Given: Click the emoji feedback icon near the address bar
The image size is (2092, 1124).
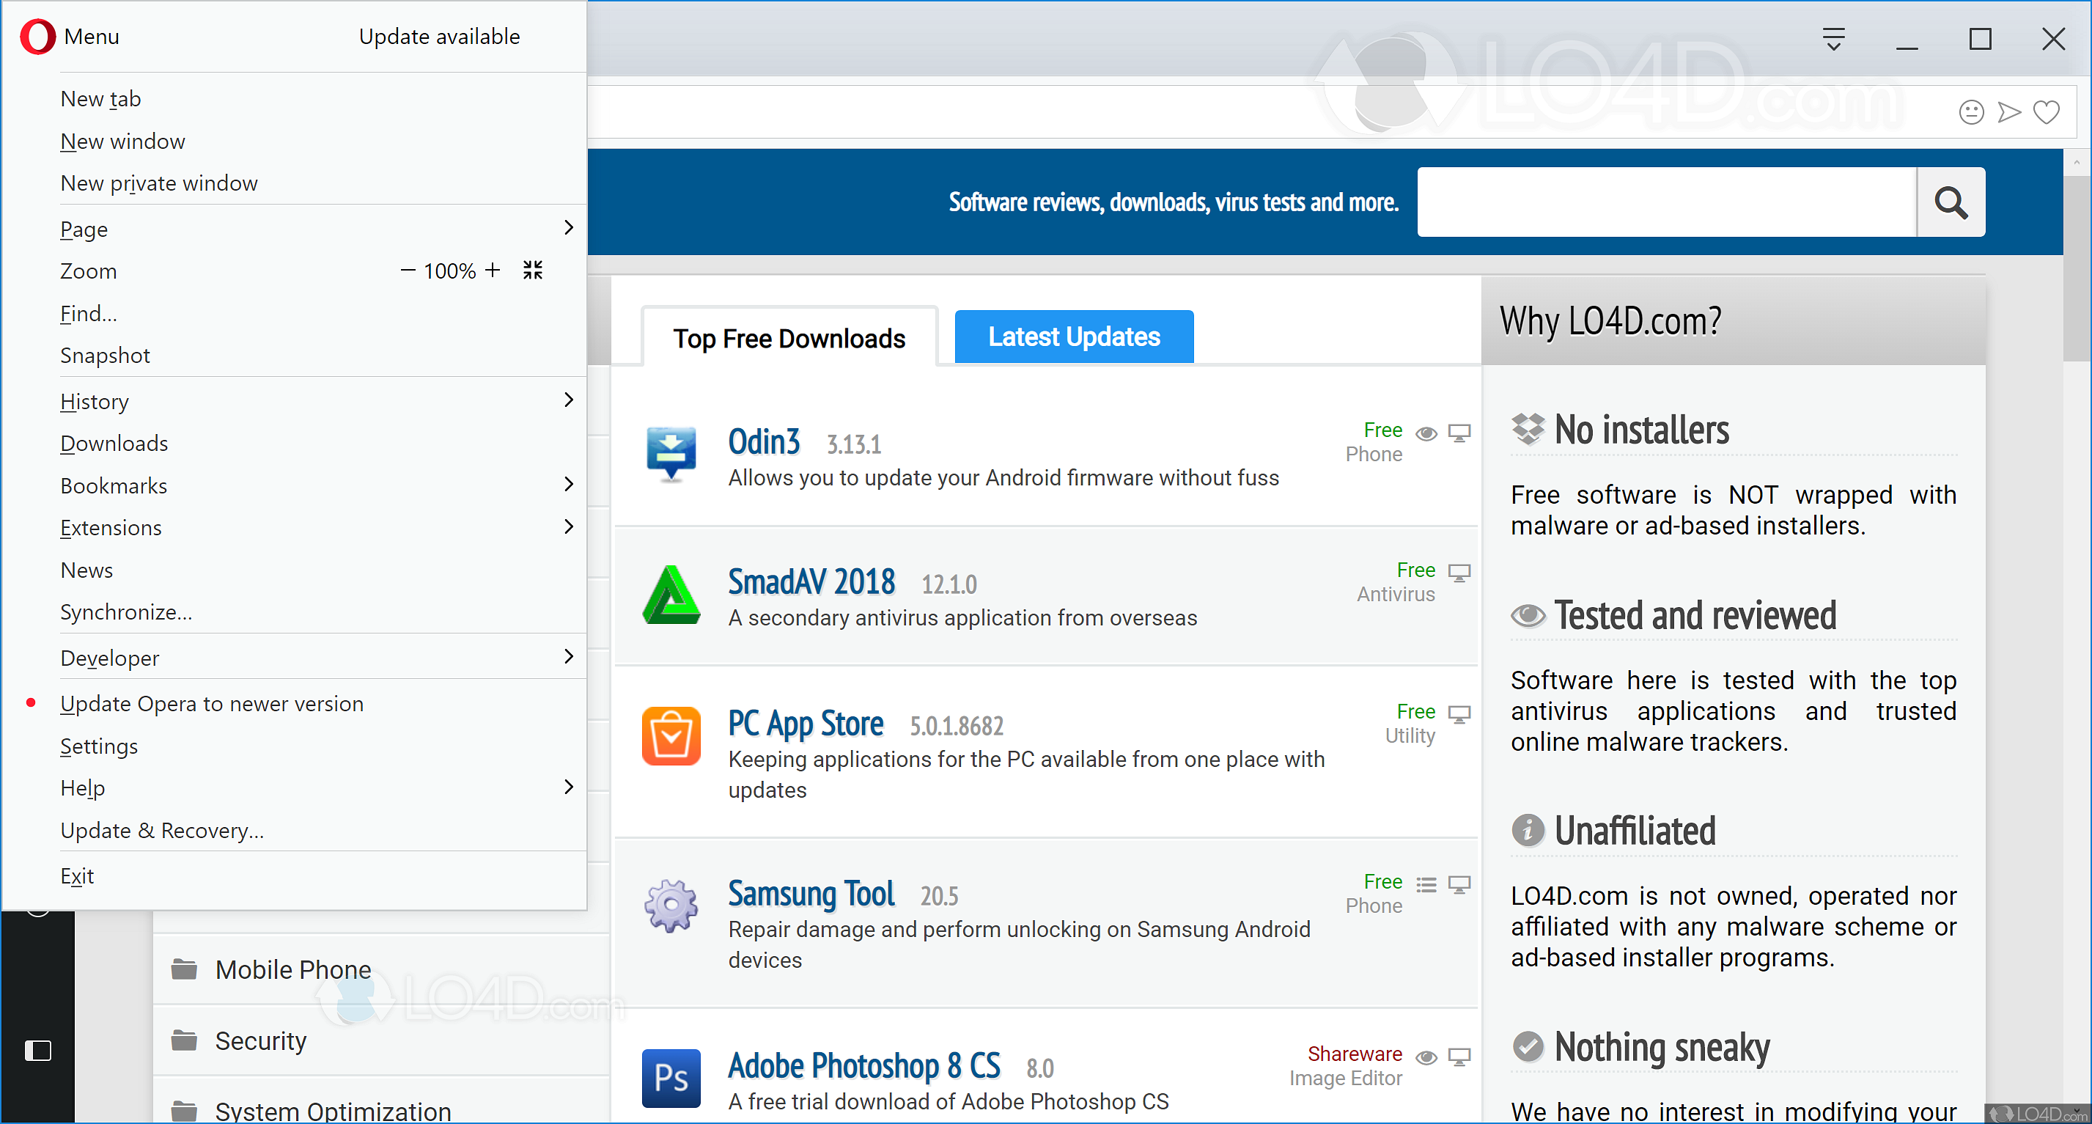Looking at the screenshot, I should coord(1972,112).
